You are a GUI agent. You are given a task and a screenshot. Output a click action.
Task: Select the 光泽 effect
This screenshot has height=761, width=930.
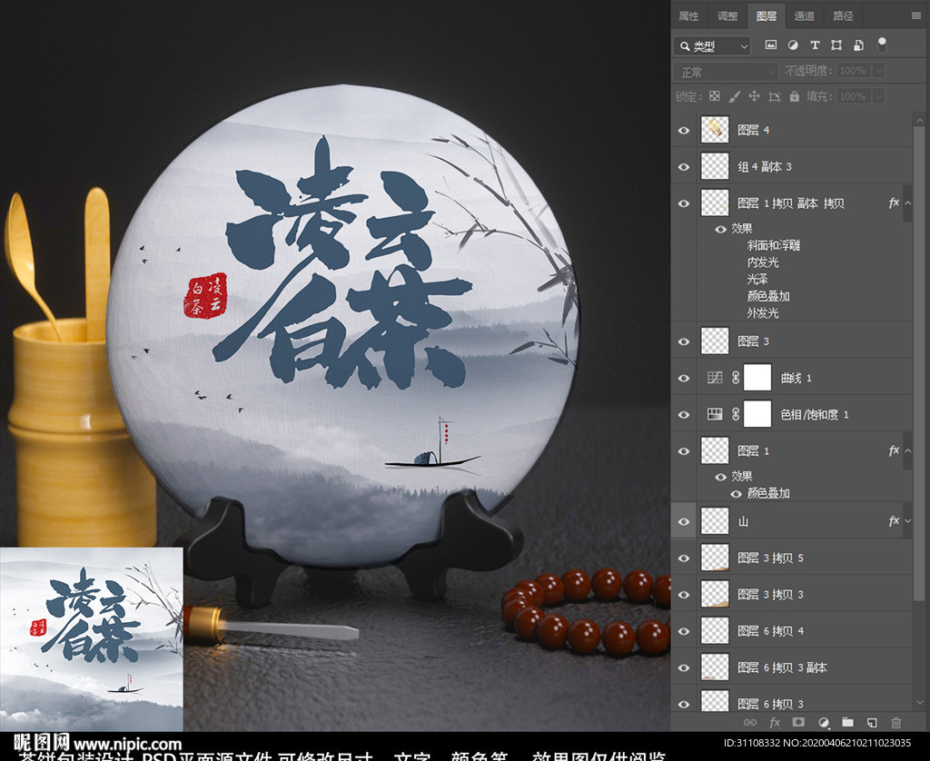pos(757,279)
